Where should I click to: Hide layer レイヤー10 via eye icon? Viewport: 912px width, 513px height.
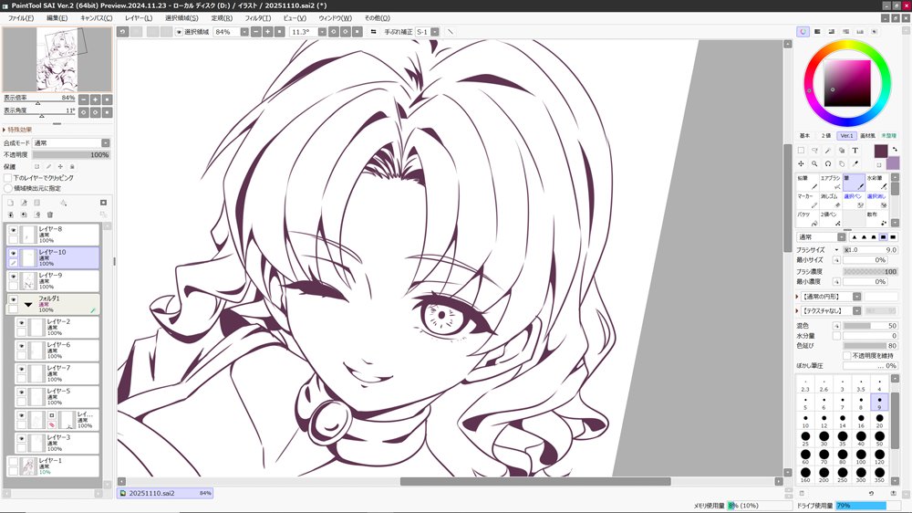click(x=14, y=253)
